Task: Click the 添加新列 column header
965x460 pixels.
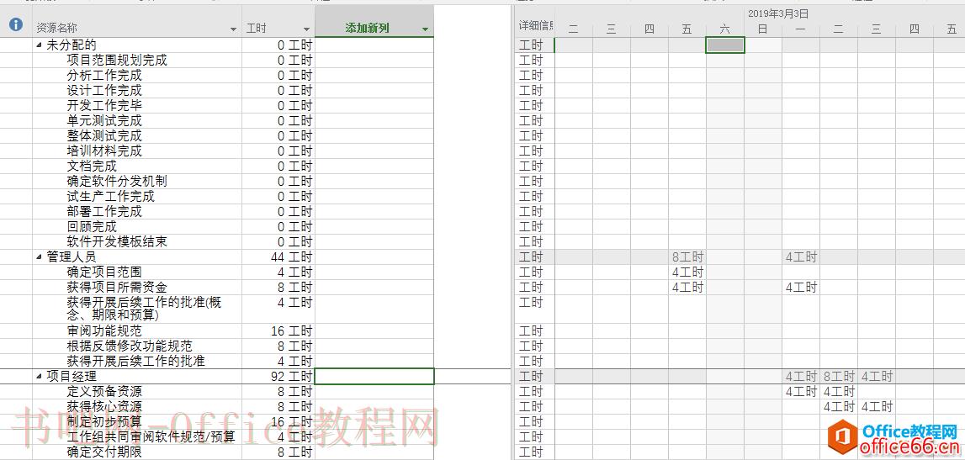Action: [x=374, y=21]
